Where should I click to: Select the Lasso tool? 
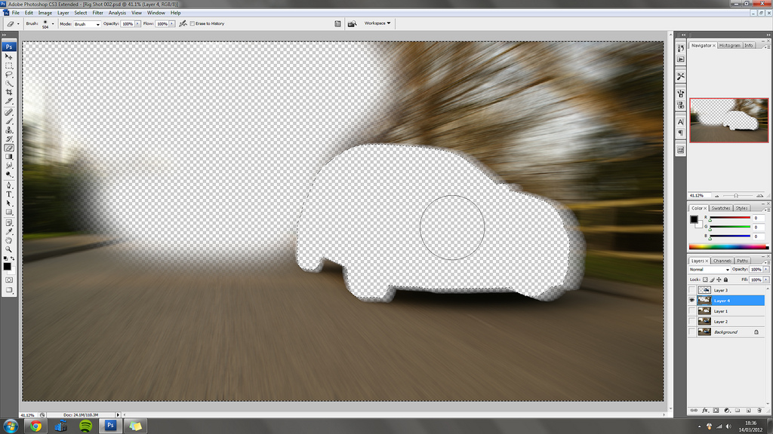[x=9, y=75]
